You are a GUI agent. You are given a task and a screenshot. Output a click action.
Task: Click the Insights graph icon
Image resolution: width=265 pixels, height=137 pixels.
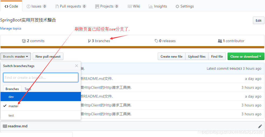(151, 6)
